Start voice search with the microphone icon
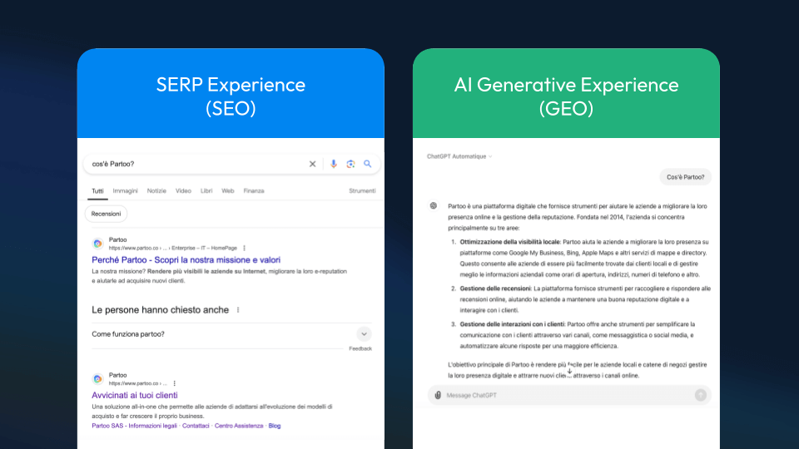 [x=333, y=164]
